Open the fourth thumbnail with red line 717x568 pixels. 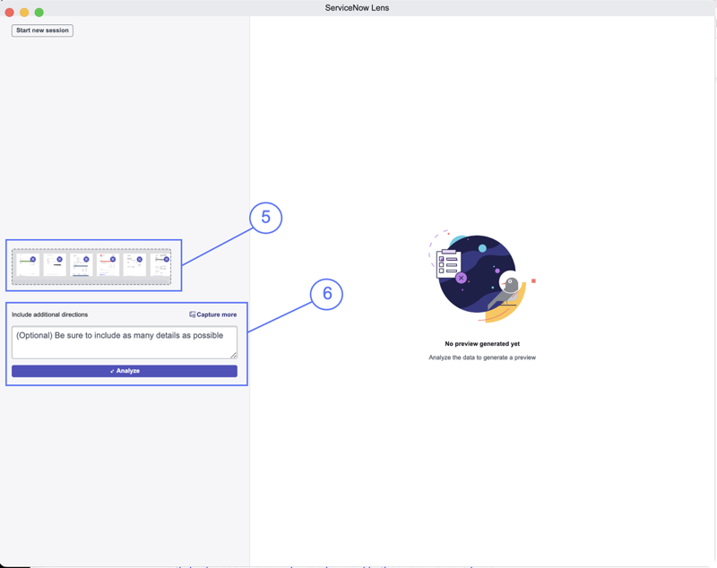tap(108, 265)
